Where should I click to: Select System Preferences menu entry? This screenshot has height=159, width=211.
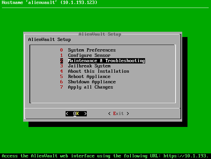tap(88, 50)
